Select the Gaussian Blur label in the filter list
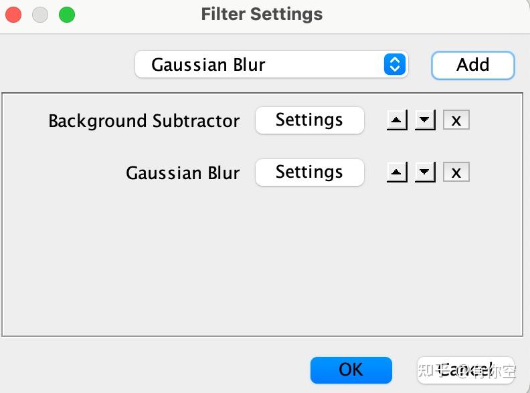Image resolution: width=530 pixels, height=393 pixels. point(183,173)
